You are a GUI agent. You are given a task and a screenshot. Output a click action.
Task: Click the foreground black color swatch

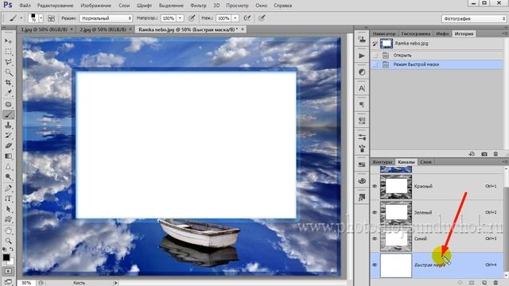6,257
